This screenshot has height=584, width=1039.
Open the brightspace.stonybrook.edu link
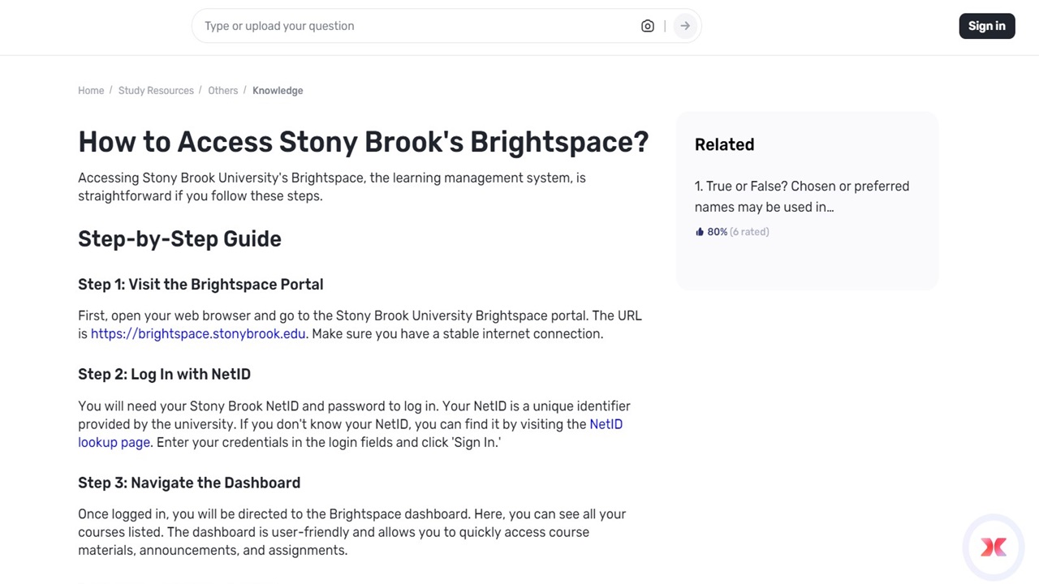click(198, 334)
